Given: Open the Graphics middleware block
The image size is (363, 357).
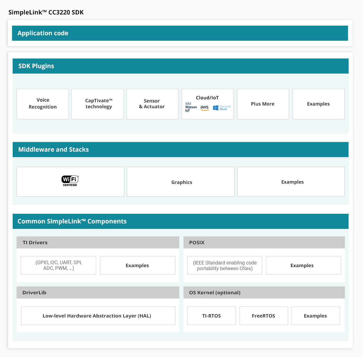Looking at the screenshot, I should pyautogui.click(x=181, y=182).
